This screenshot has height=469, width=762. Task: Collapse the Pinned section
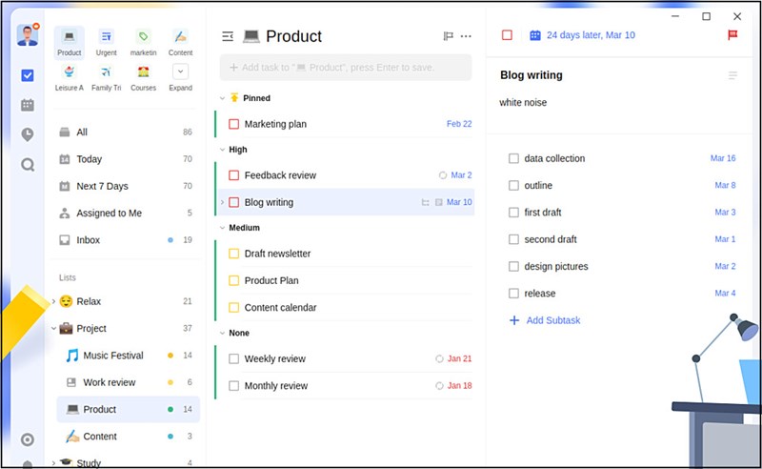pyautogui.click(x=222, y=98)
